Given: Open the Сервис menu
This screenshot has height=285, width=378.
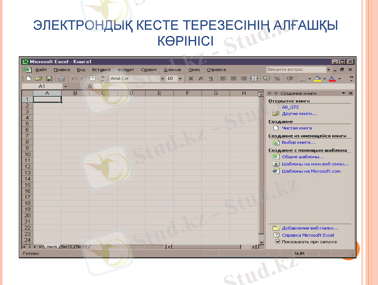Looking at the screenshot, I should tap(149, 70).
